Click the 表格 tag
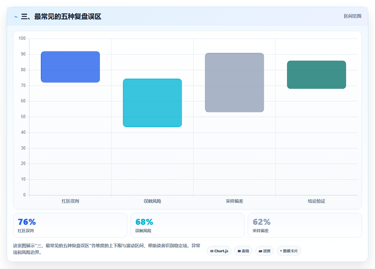The height and width of the screenshot is (269, 375). tap(243, 251)
